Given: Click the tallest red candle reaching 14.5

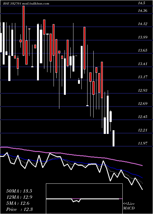Looking at the screenshot, I should coord(24,31).
